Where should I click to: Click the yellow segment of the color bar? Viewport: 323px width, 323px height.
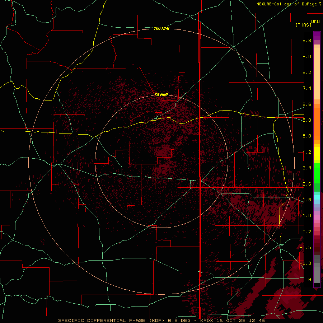pyautogui.click(x=317, y=154)
